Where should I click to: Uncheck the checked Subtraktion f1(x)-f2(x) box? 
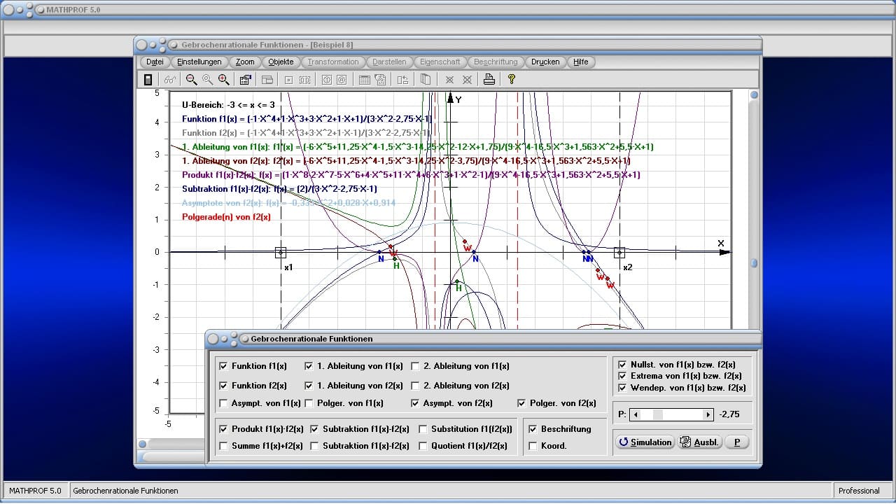tap(314, 429)
